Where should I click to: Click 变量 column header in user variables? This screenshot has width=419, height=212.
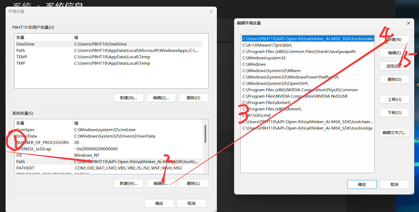(x=43, y=37)
